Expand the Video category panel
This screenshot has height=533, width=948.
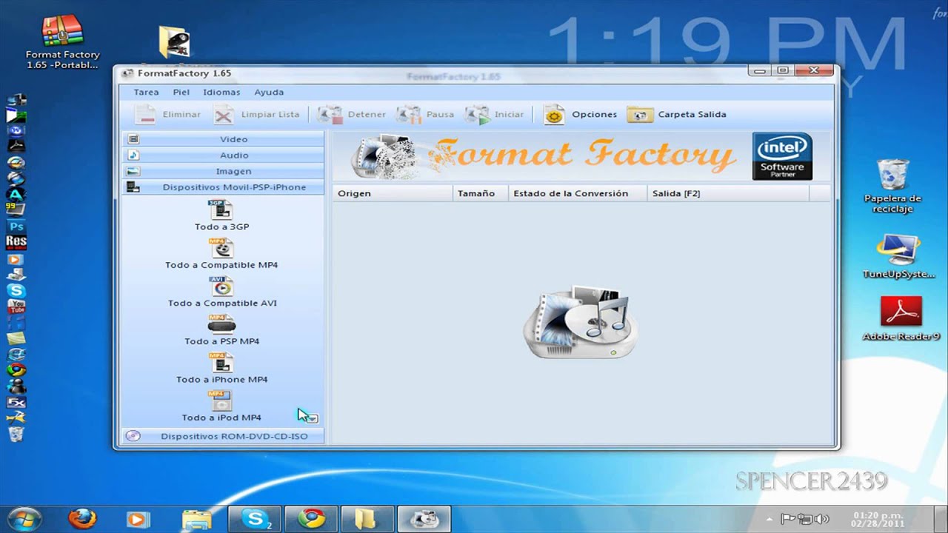coord(223,139)
